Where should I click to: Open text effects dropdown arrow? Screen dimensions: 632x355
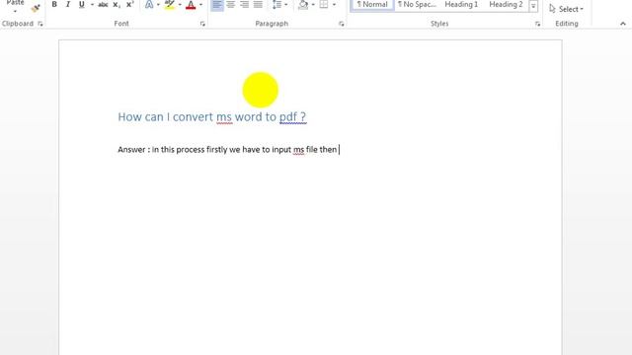[158, 5]
